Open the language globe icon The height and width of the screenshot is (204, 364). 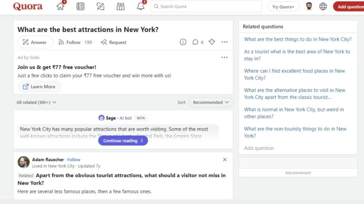(x=323, y=6)
